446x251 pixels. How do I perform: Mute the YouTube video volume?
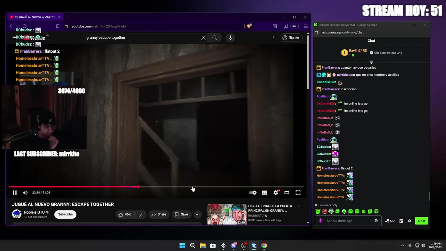[25, 192]
